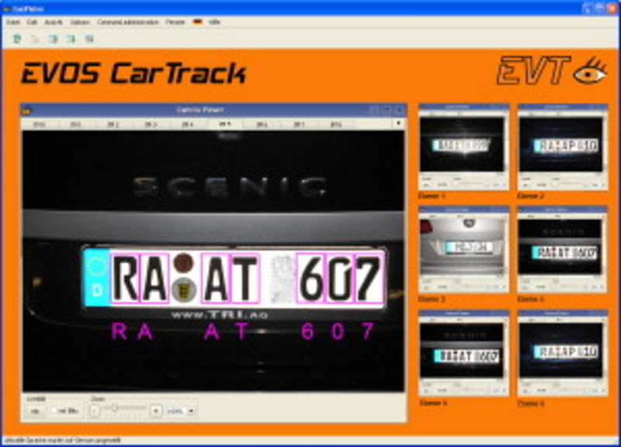Open the Hilfe menu after the flag
The height and width of the screenshot is (447, 621).
point(214,23)
